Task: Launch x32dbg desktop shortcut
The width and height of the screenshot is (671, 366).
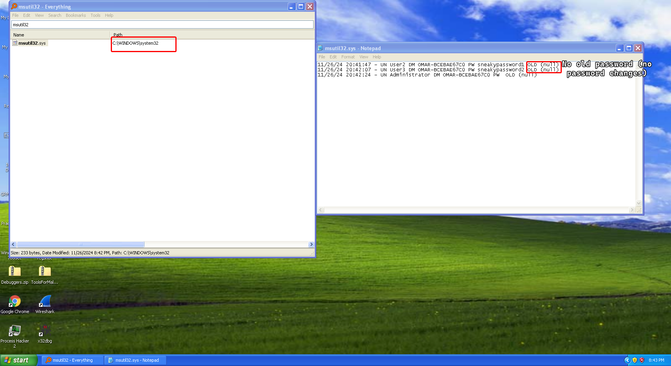Action: (45, 331)
